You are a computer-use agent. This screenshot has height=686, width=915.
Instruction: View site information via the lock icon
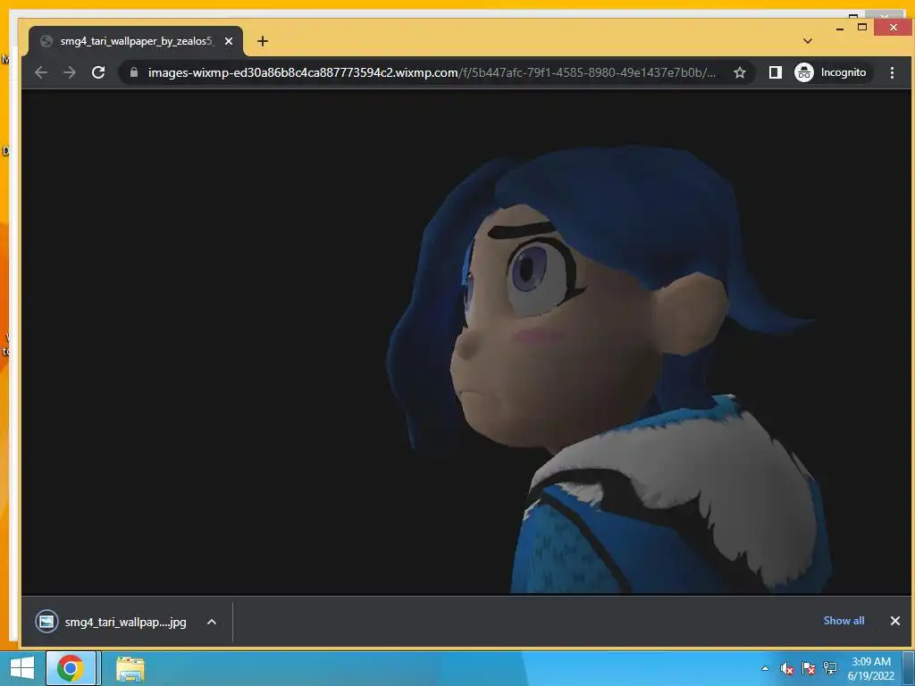134,72
